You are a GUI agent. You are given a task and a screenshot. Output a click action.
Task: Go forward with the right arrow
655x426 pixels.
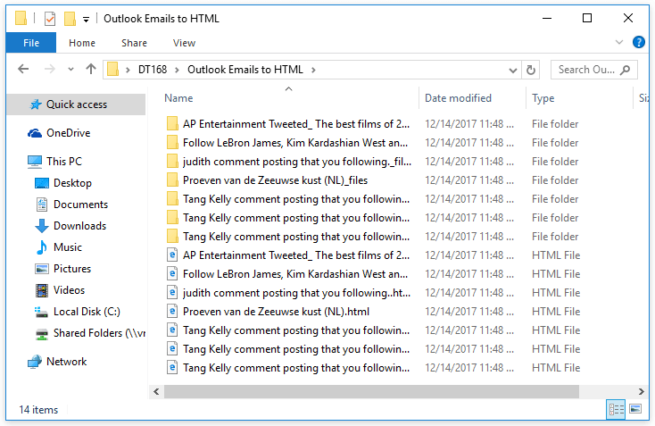(x=49, y=69)
